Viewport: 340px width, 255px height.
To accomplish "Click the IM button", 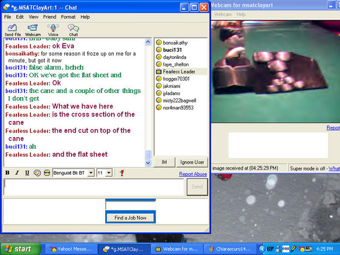I will click(x=164, y=162).
